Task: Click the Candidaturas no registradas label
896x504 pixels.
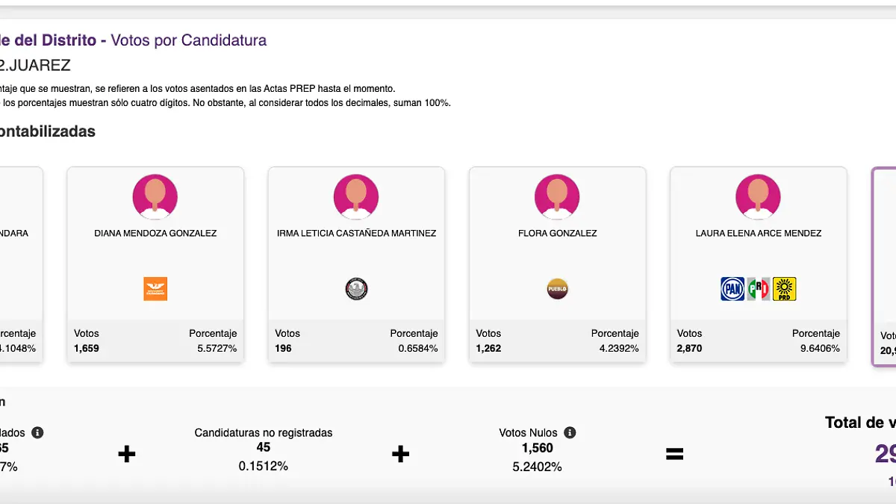Action: pos(264,432)
